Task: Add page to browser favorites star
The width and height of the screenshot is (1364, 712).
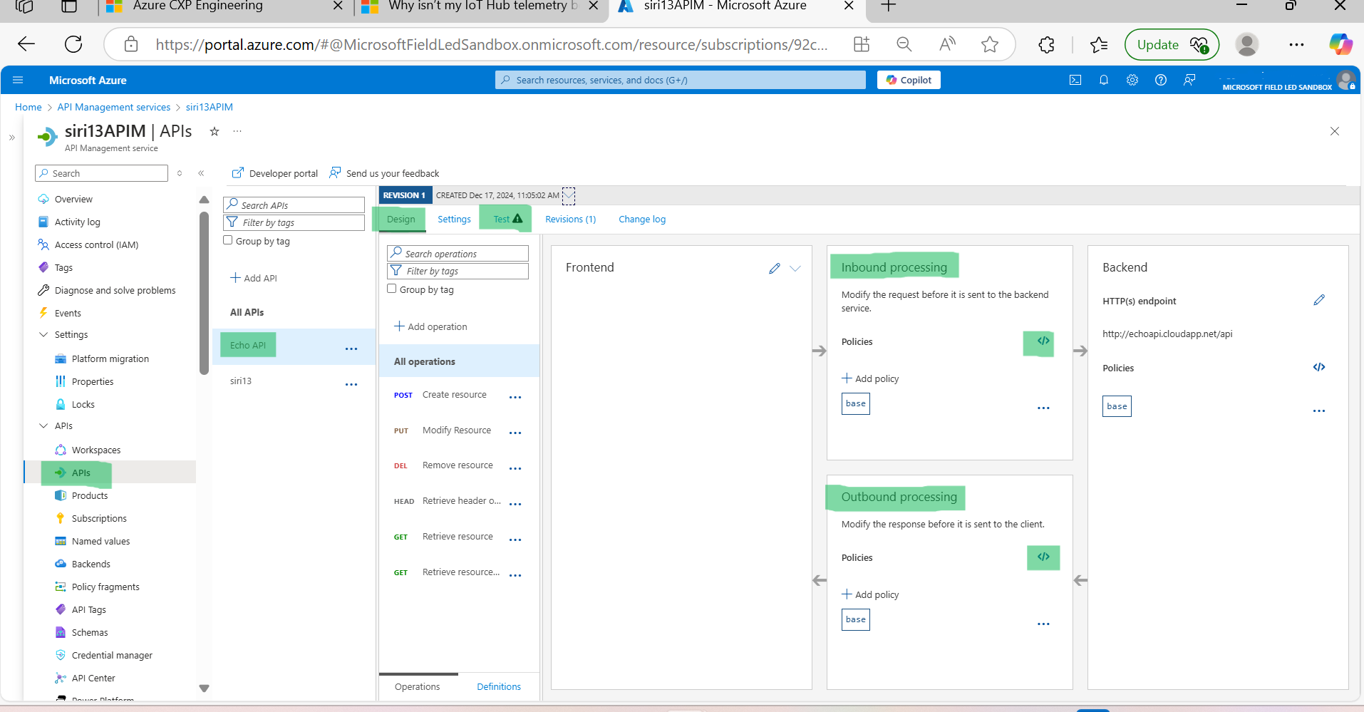Action: pyautogui.click(x=990, y=44)
